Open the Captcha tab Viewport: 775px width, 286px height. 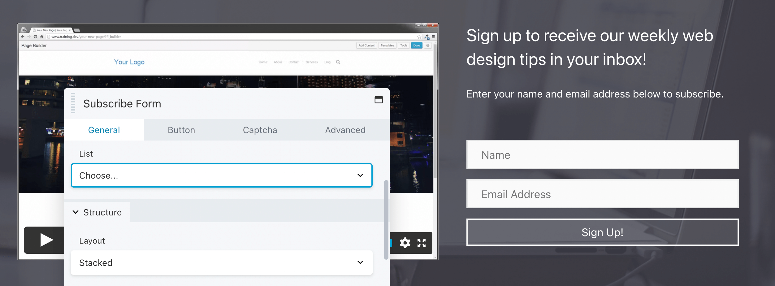pos(260,130)
